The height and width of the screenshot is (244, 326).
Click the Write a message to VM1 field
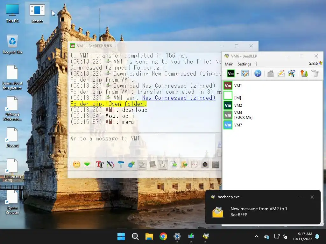(142, 145)
